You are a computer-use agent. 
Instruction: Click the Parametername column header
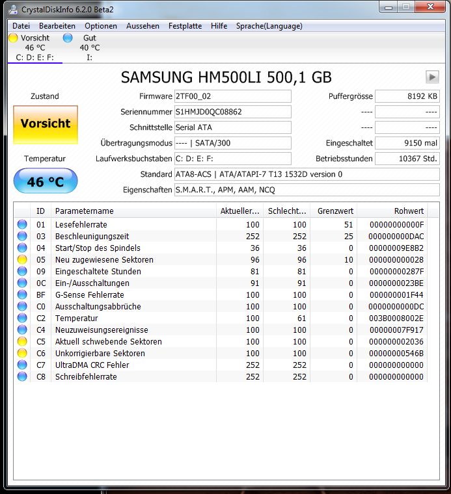pyautogui.click(x=133, y=211)
